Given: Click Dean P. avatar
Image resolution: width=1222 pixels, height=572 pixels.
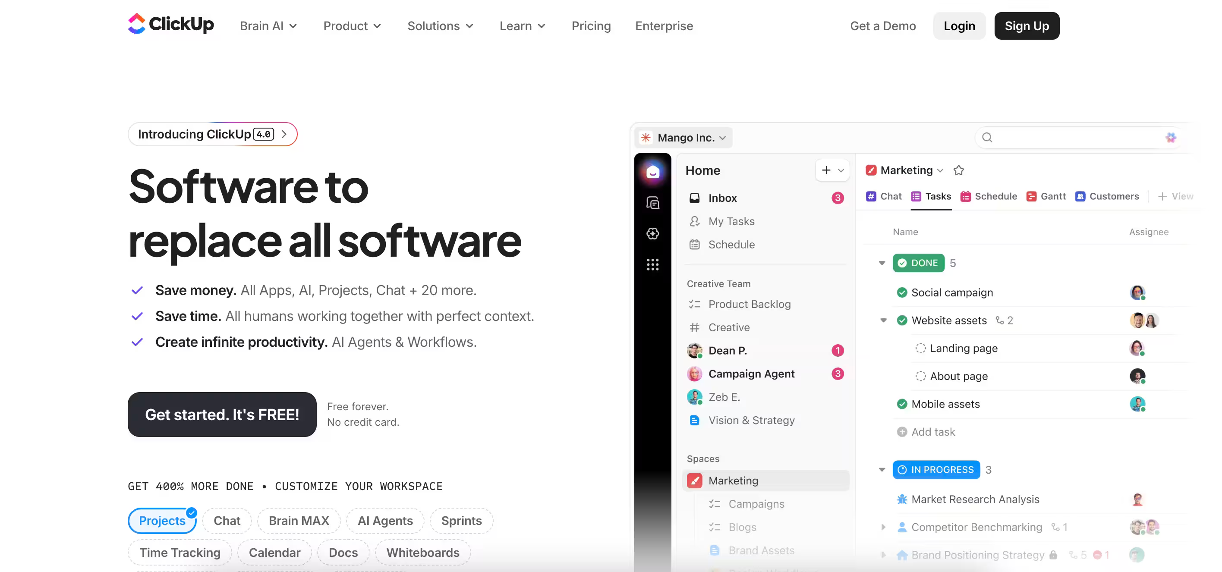Looking at the screenshot, I should 694,351.
